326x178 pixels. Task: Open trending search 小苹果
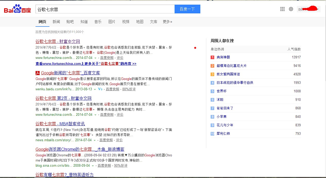pyautogui.click(x=221, y=117)
